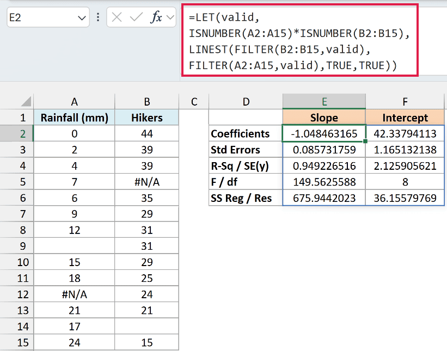The image size is (447, 351).
Task: Select column B header
Action: coord(147,102)
